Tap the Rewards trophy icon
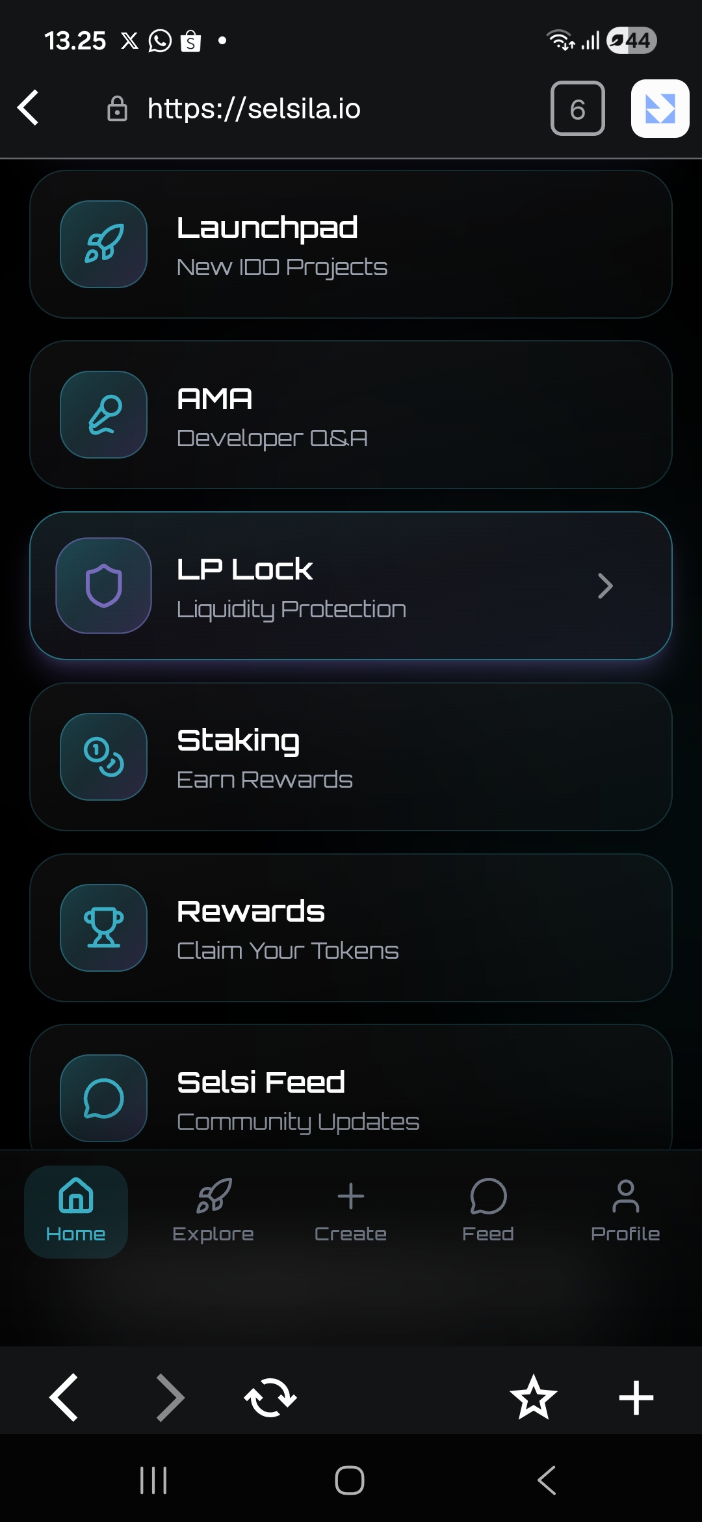This screenshot has width=702, height=1522. [x=103, y=928]
